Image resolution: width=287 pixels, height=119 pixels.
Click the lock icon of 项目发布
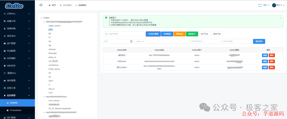click(x=5, y=36)
